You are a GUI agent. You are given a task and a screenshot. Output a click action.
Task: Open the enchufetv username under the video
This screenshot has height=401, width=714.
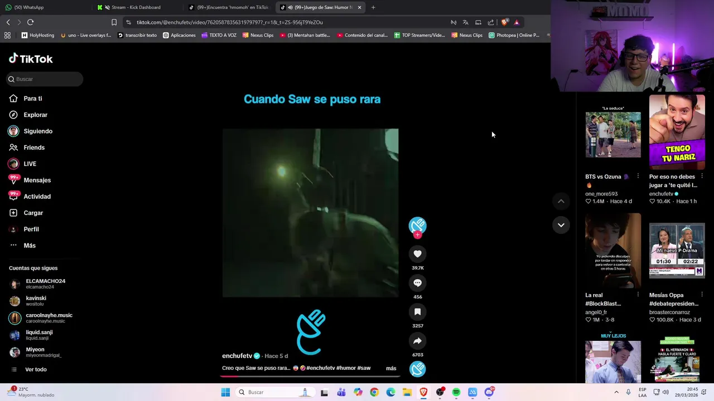tap(237, 356)
